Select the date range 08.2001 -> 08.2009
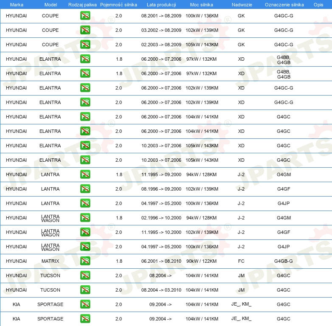The image size is (332, 326). (161, 16)
